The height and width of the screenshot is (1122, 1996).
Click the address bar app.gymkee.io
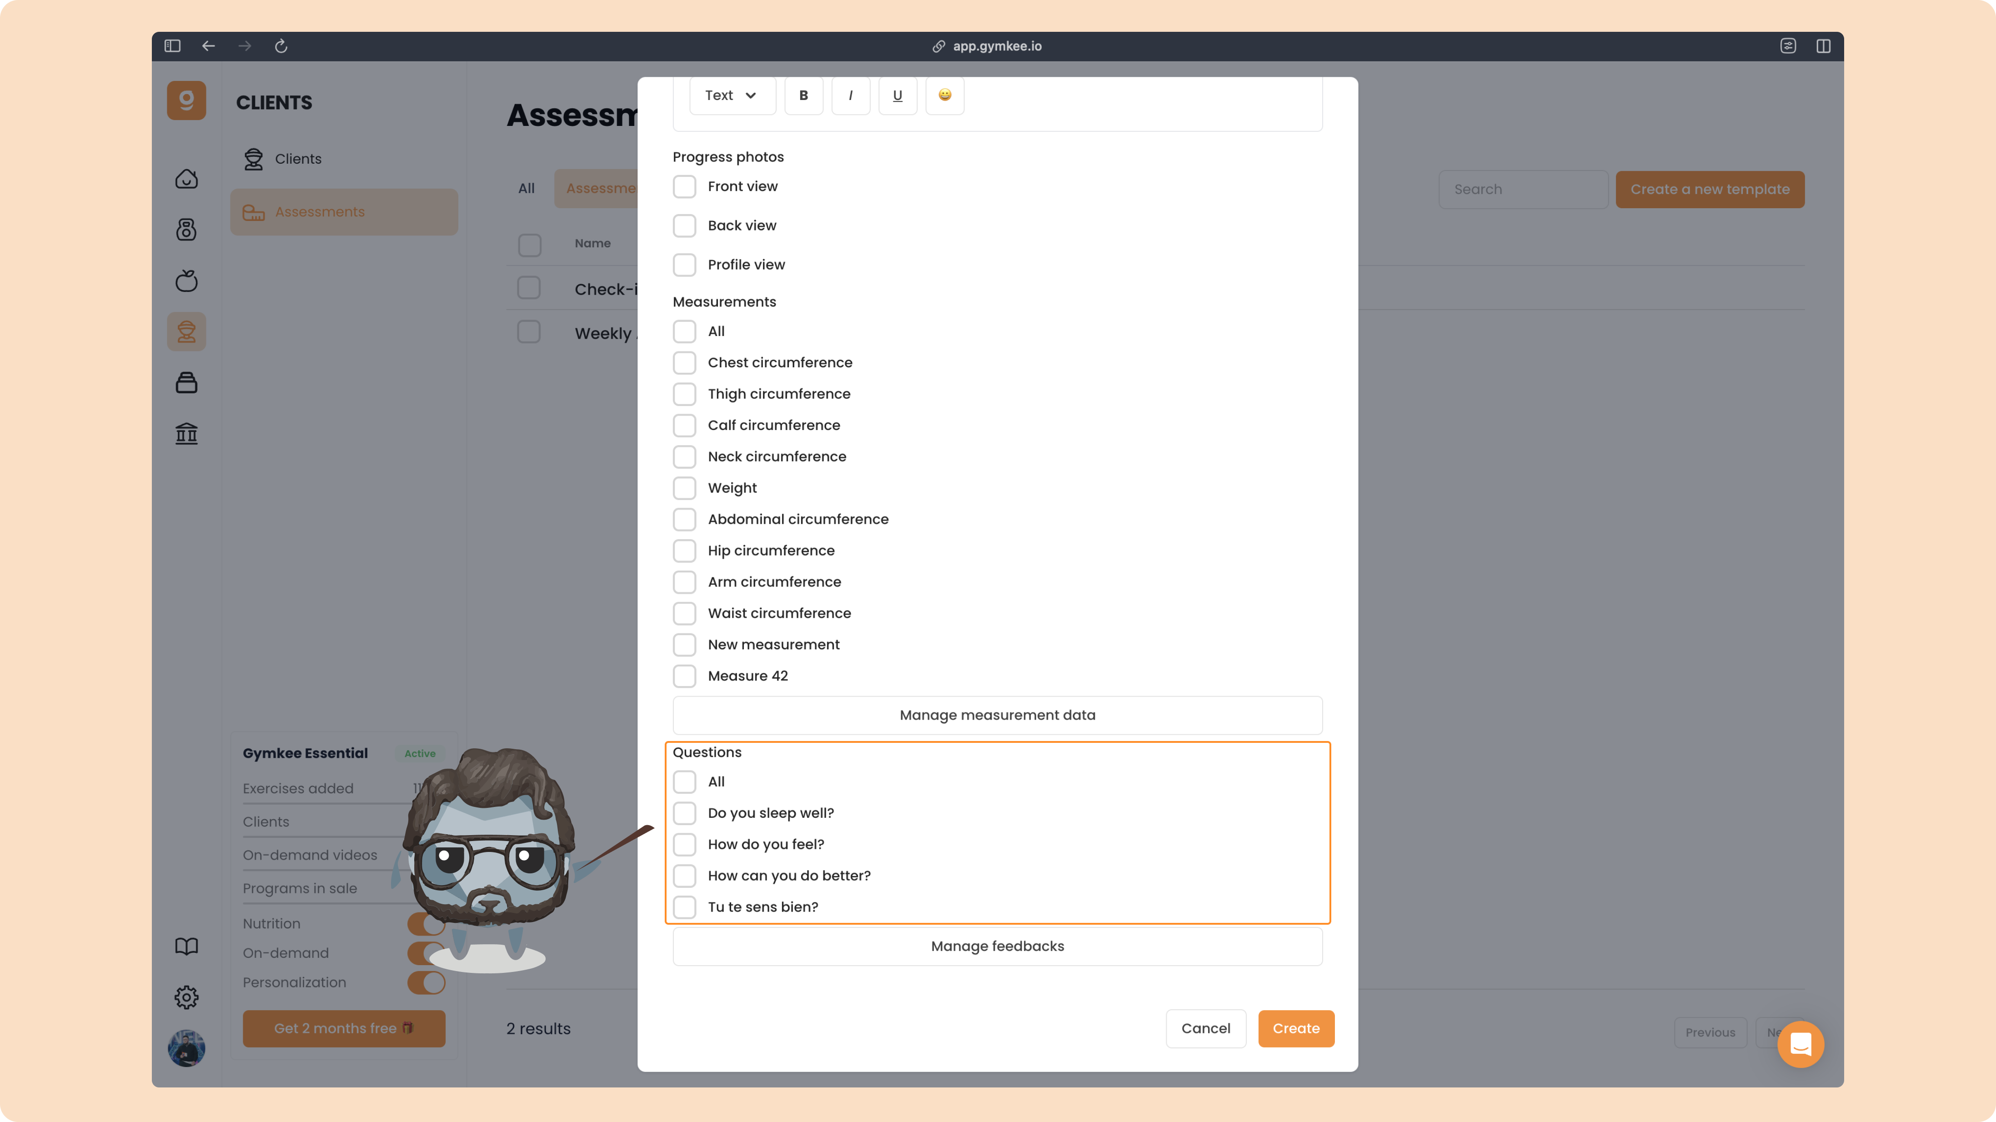click(987, 46)
